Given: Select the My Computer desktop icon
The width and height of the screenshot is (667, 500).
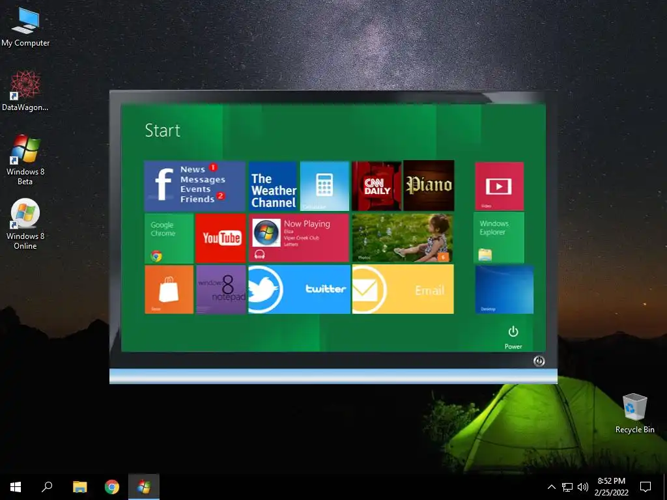Looking at the screenshot, I should point(25,27).
